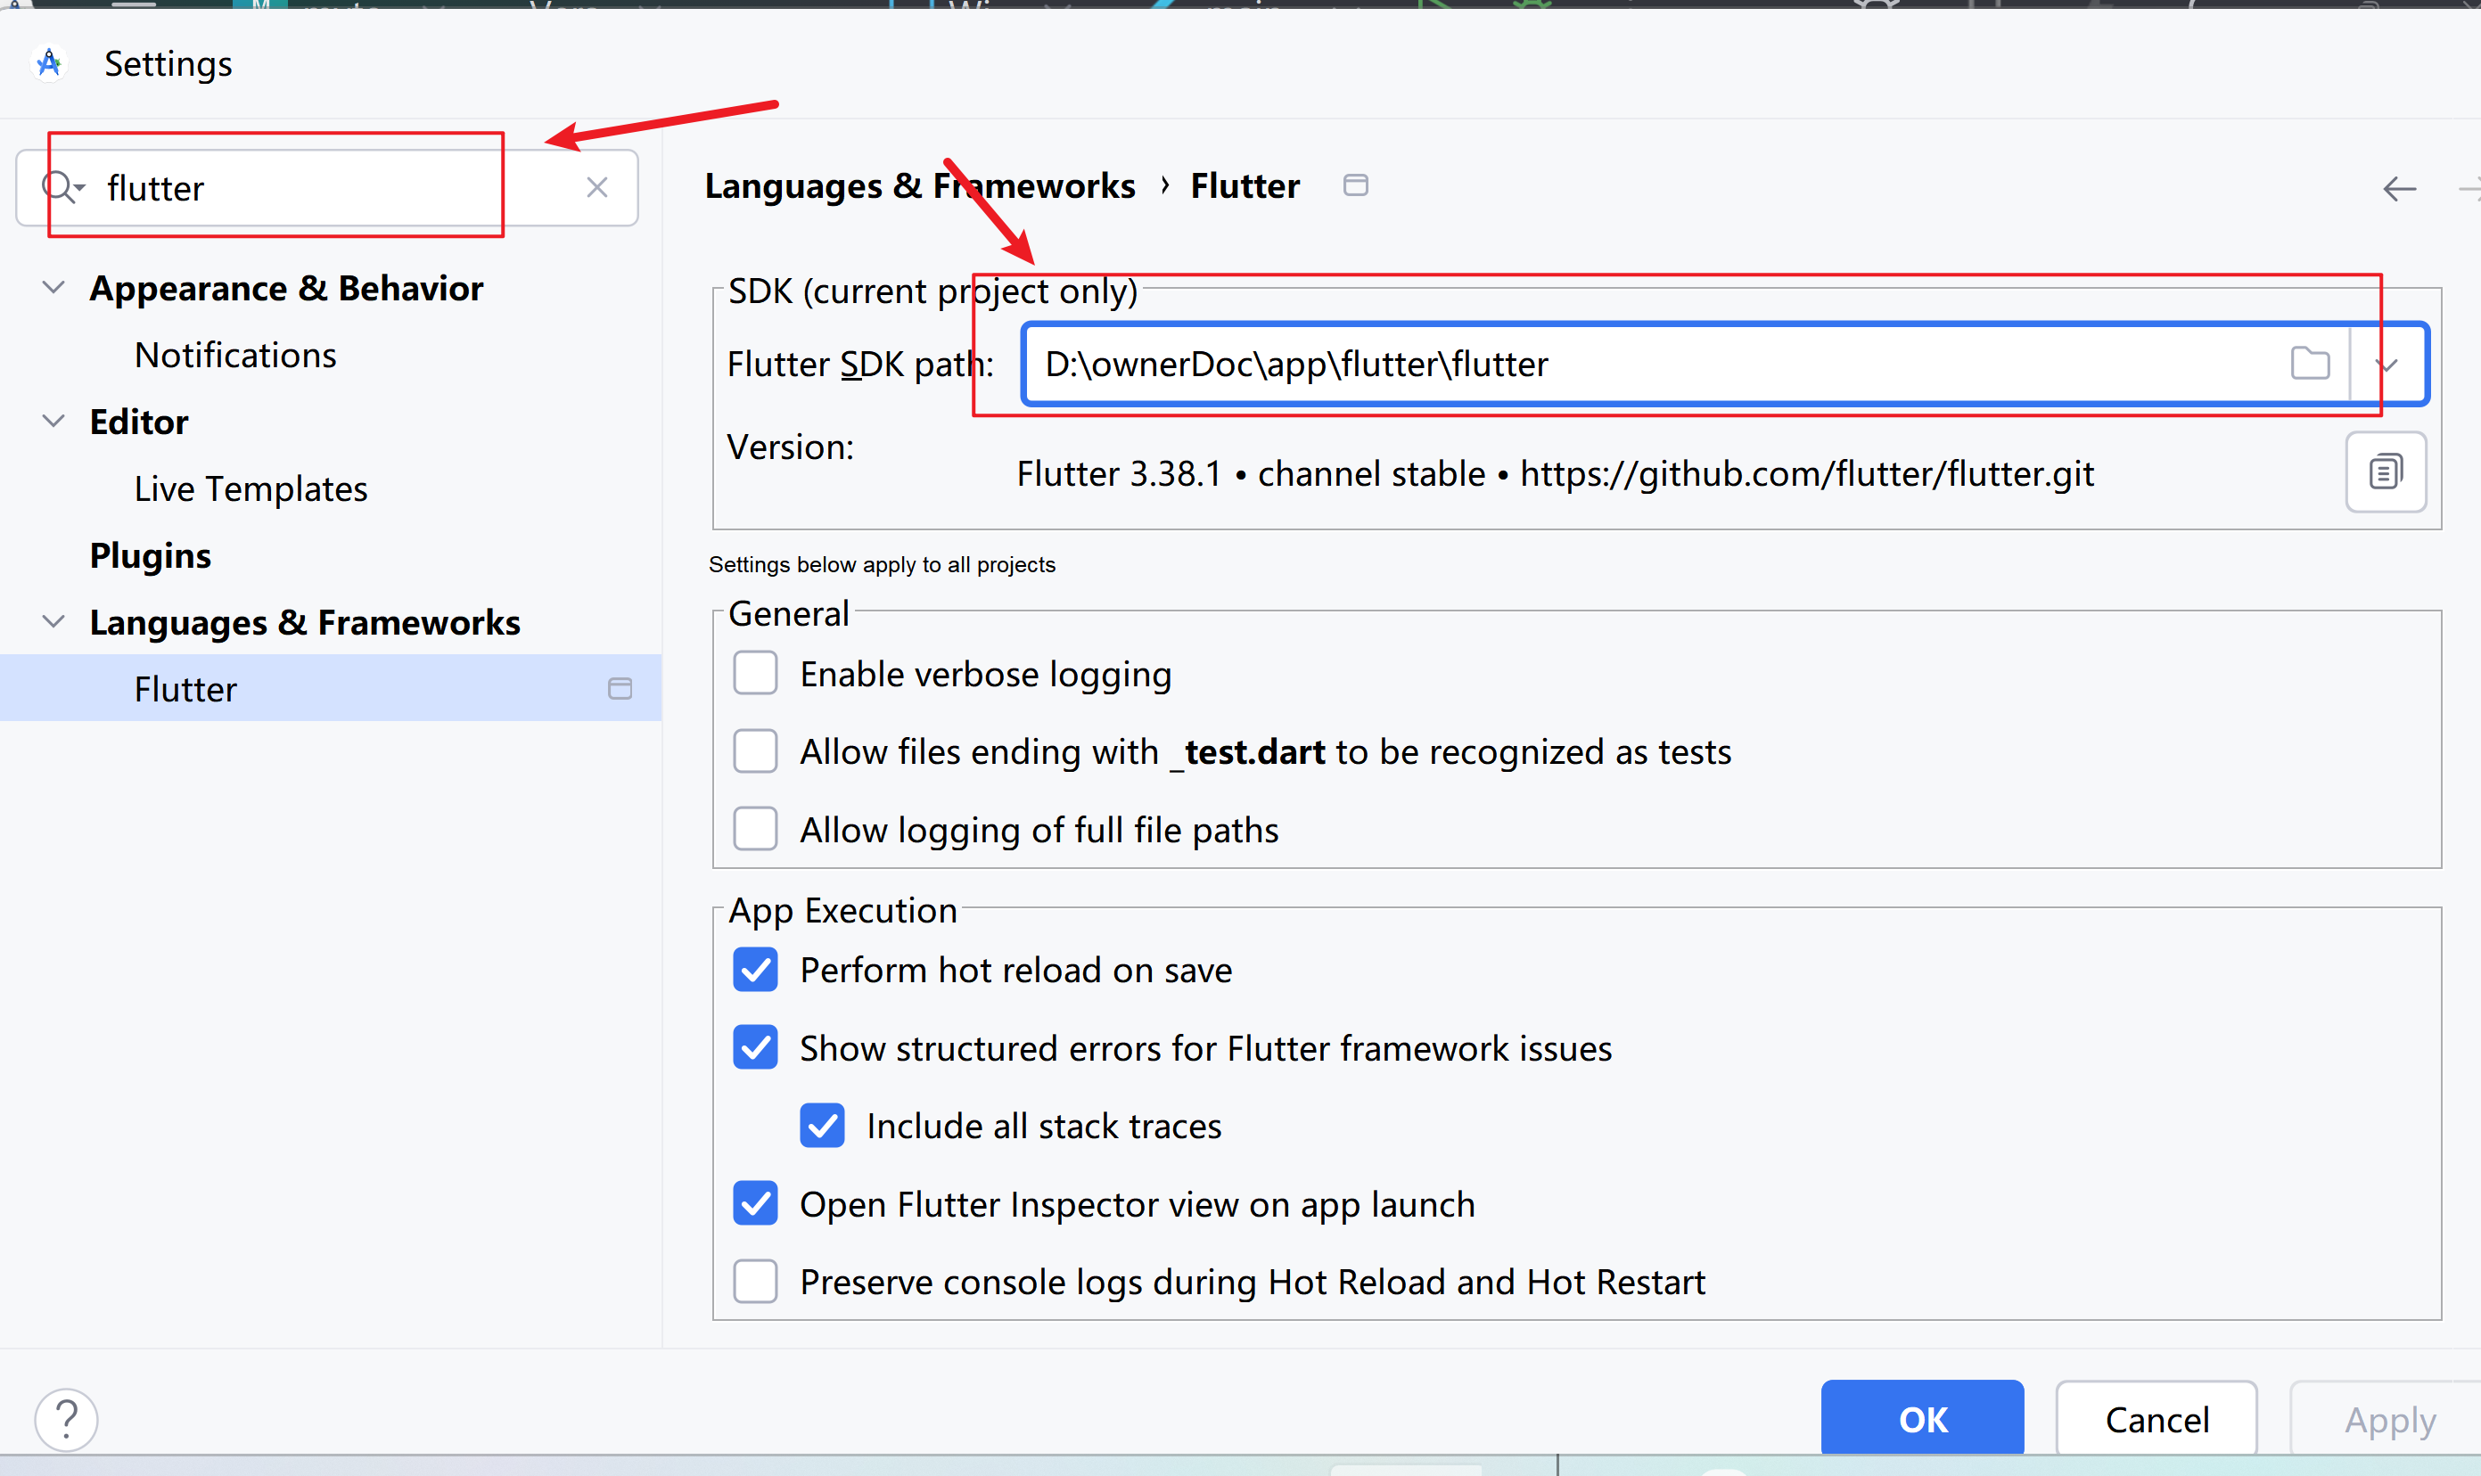Copy Flutter version info to clipboard
2481x1476 pixels.
2385,471
